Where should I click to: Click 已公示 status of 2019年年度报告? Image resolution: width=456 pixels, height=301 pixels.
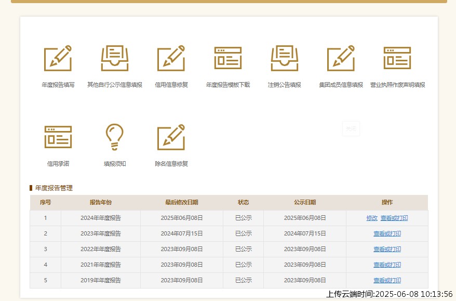click(244, 280)
